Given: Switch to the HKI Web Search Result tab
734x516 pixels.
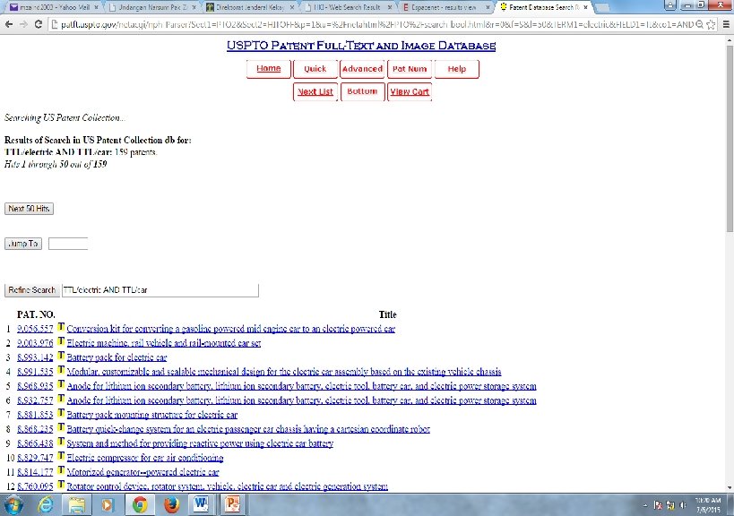Looking at the screenshot, I should coord(348,7).
